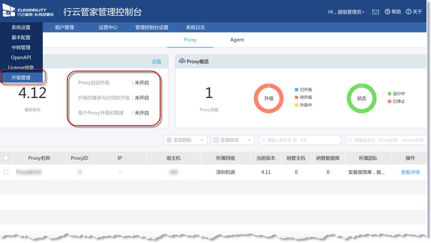Click the grid icon in team filter
The image size is (431, 243).
pyautogui.click(x=169, y=140)
